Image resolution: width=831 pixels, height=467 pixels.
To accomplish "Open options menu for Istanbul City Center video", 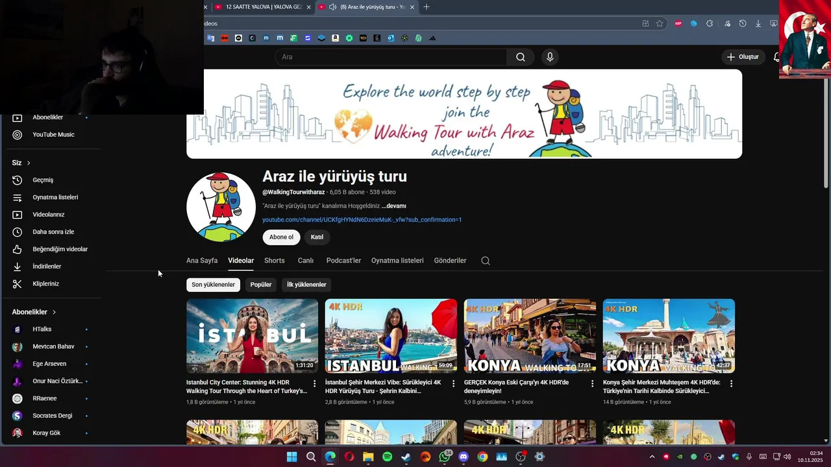I will 314,384.
